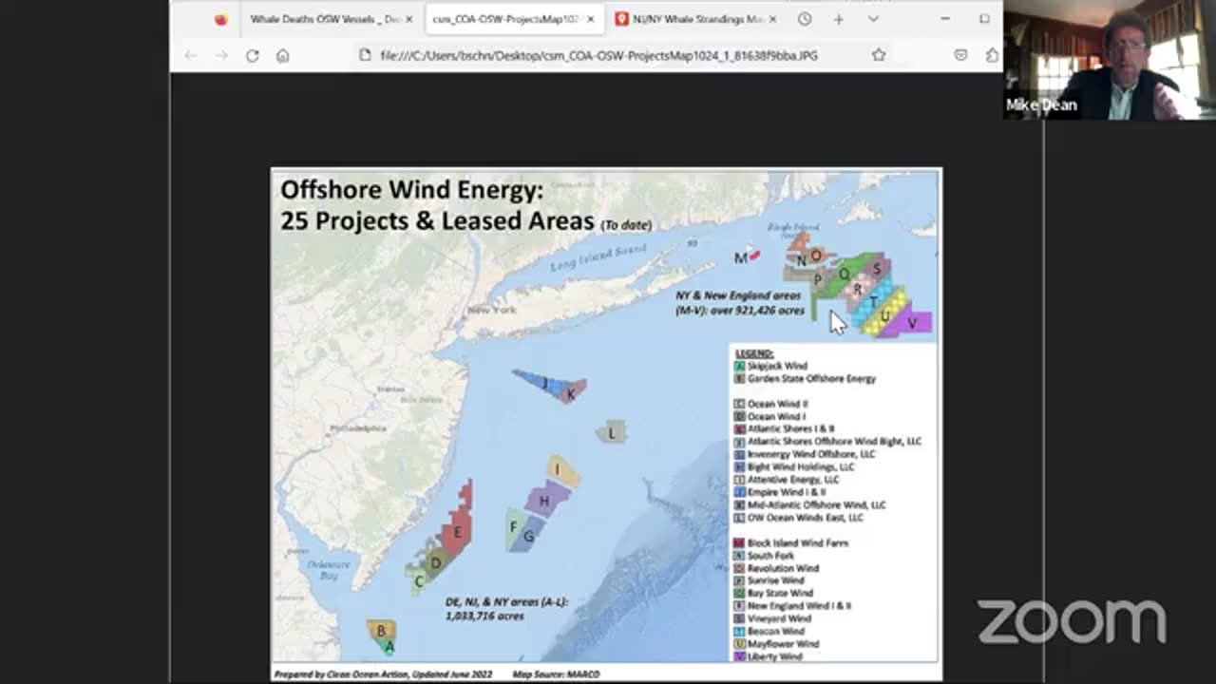Click the lease area labeled L
Image resolution: width=1216 pixels, height=684 pixels.
pyautogui.click(x=612, y=433)
